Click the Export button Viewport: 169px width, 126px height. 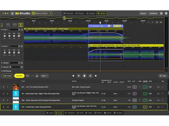143,13
